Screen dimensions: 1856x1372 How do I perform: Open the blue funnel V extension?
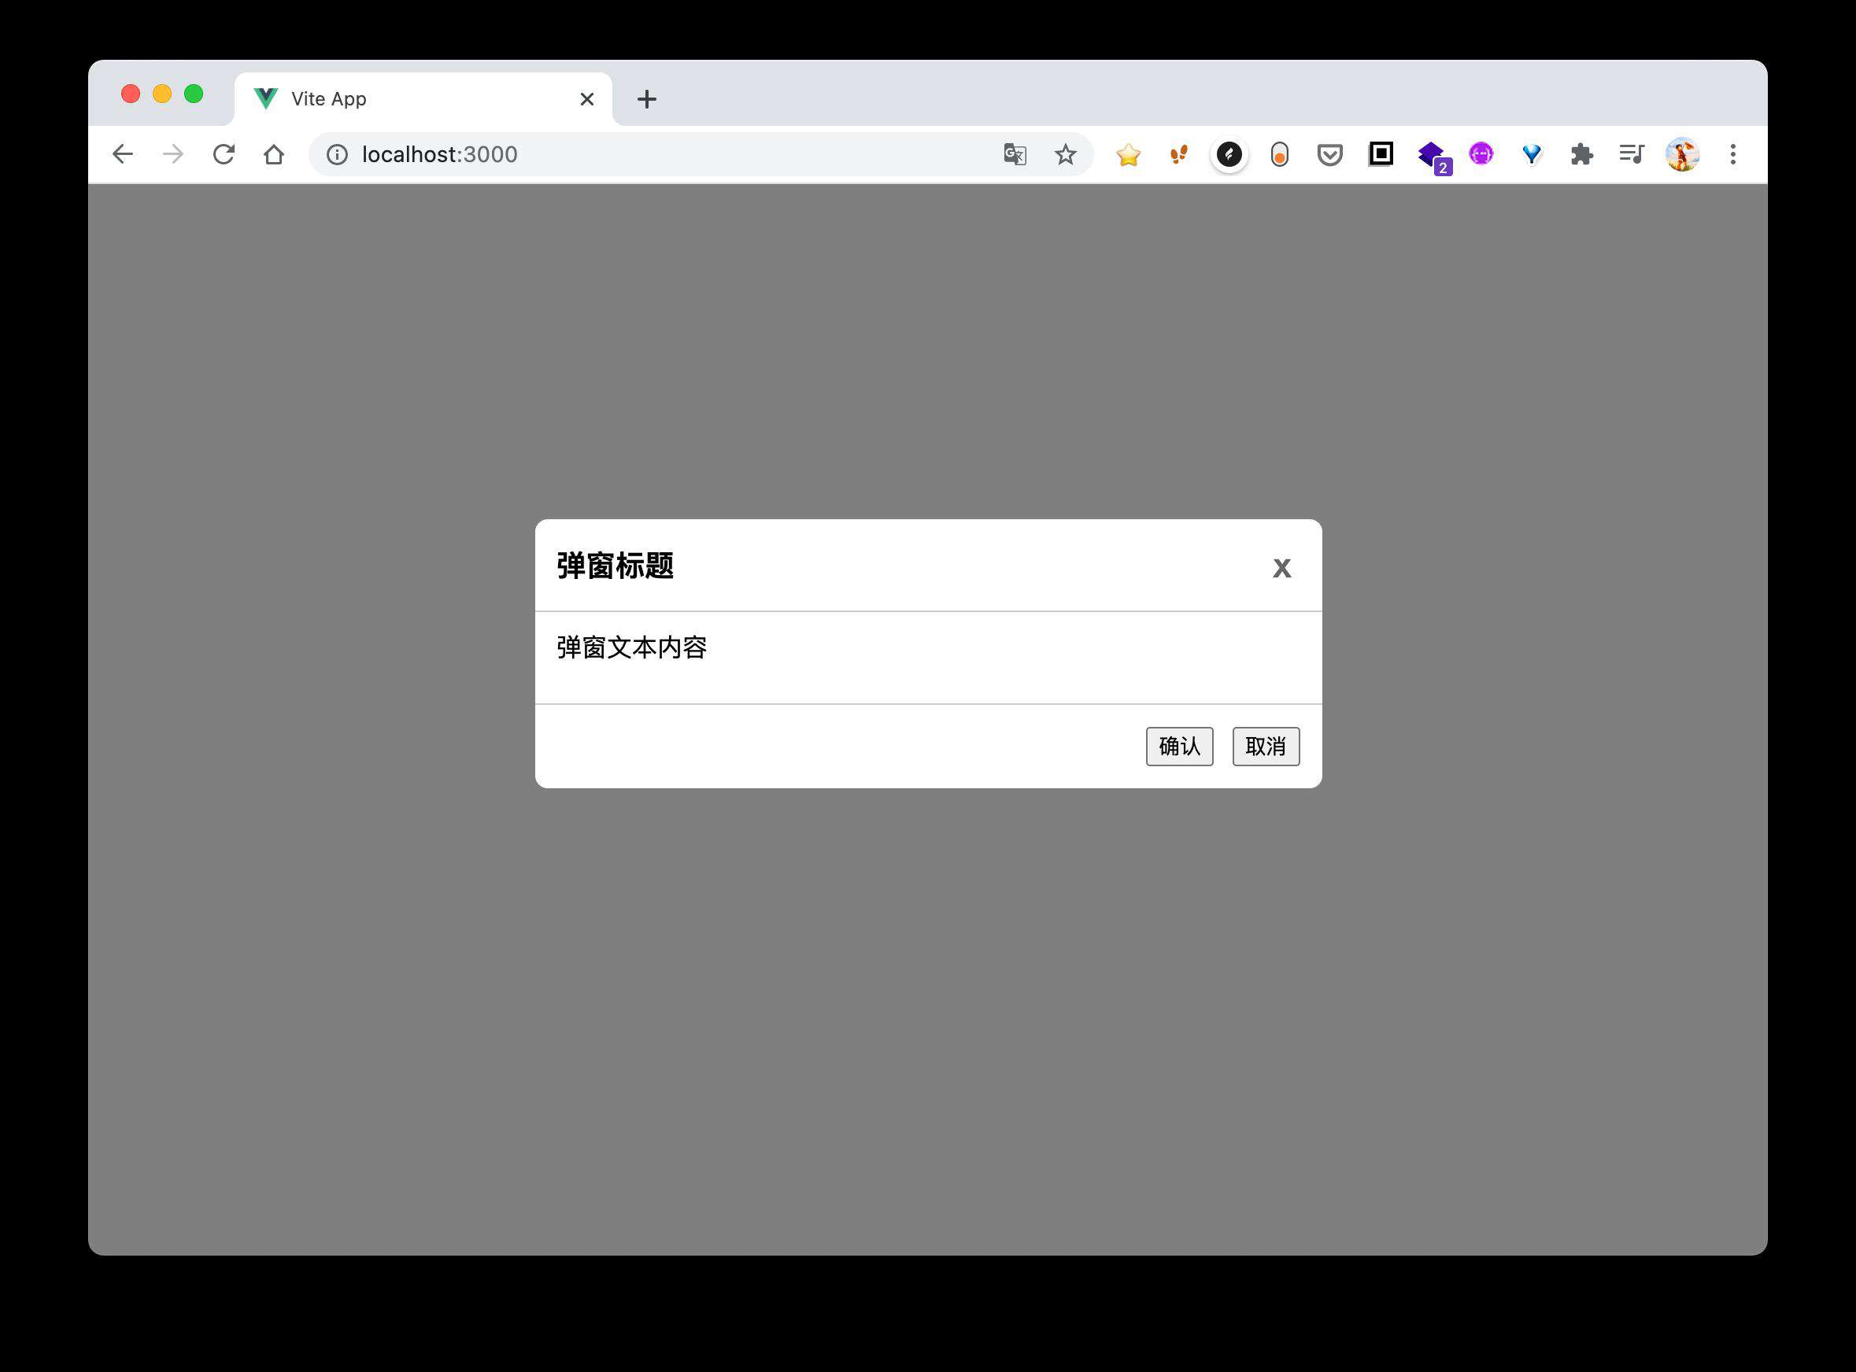tap(1532, 154)
